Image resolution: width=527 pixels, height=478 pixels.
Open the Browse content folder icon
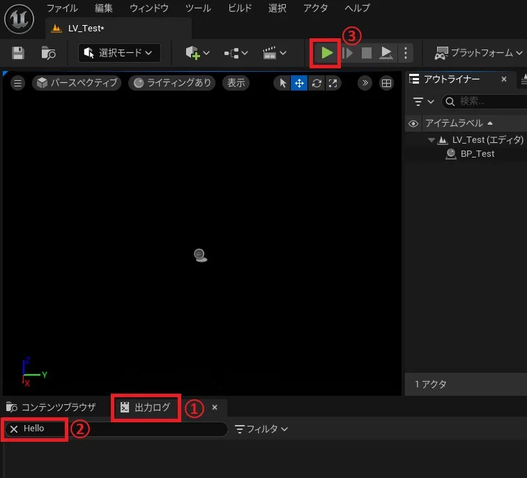48,53
